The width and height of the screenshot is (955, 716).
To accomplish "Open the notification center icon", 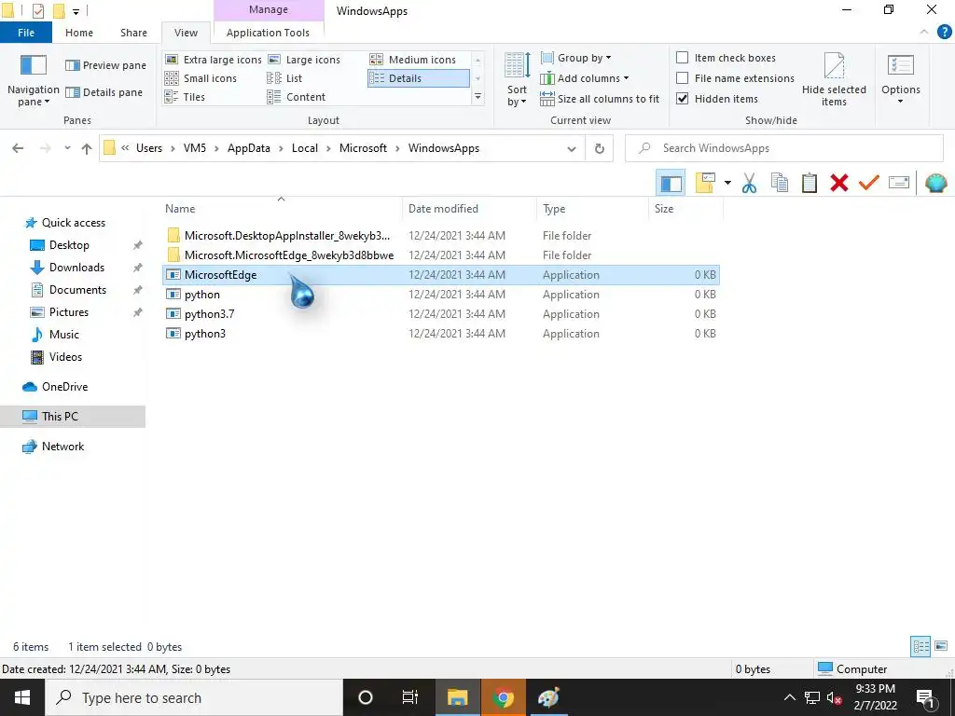I will 925,697.
